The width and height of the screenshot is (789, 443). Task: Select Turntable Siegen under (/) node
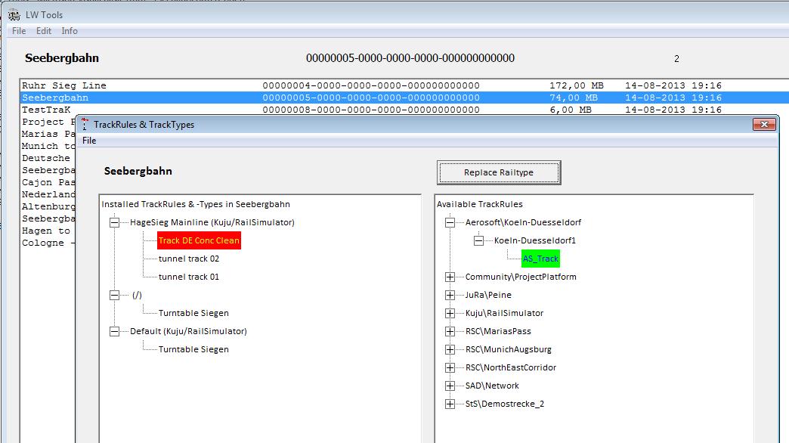[193, 313]
